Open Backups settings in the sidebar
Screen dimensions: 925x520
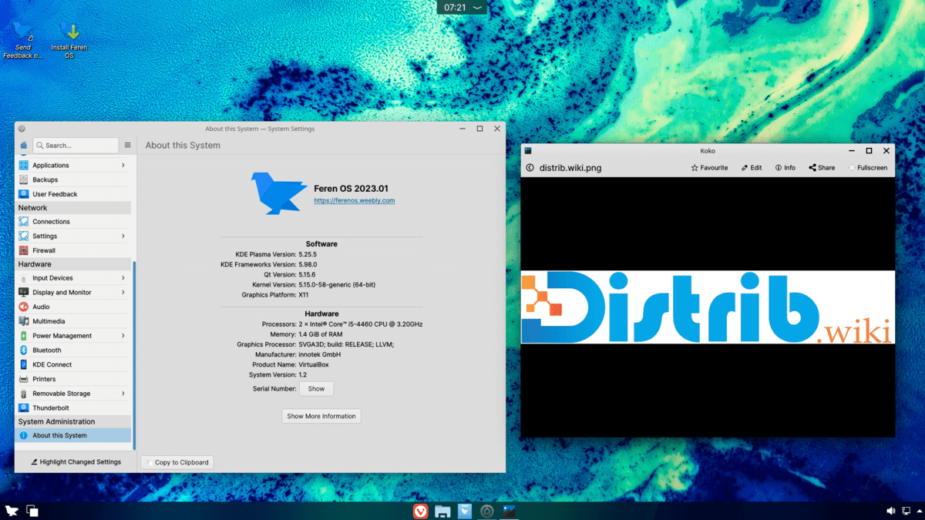(73, 179)
